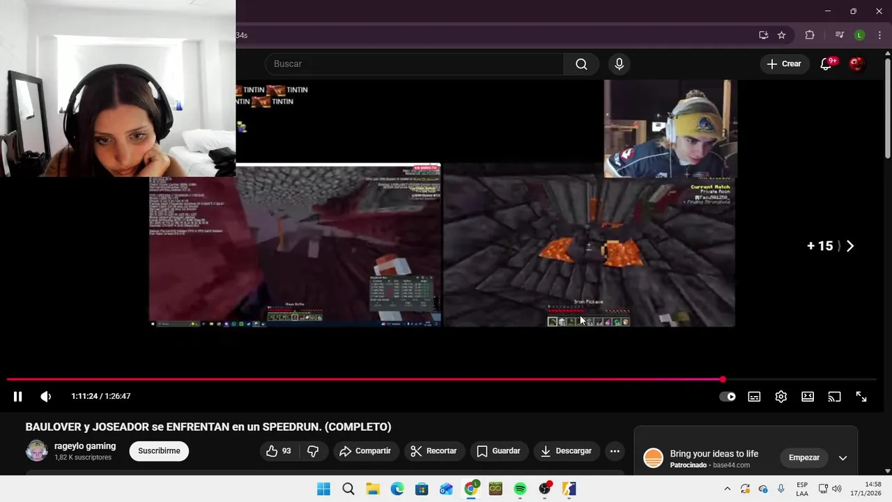Open Chrome extensions puzzle icon
892x502 pixels.
(810, 35)
